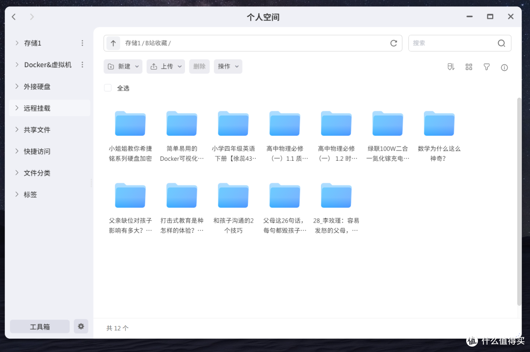Go back with the left arrow

click(x=14, y=17)
